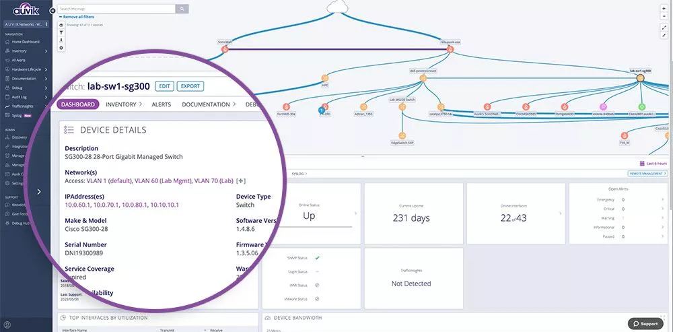Click the map search magnifier button
Image resolution: width=673 pixels, height=332 pixels.
tap(182, 9)
